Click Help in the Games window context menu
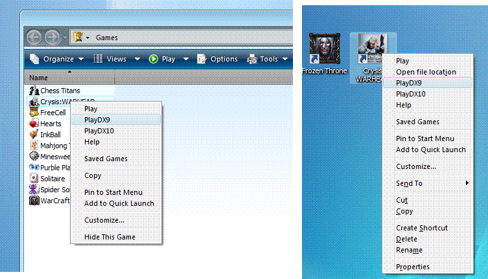Screen dimensions: 488x279 pos(116,142)
